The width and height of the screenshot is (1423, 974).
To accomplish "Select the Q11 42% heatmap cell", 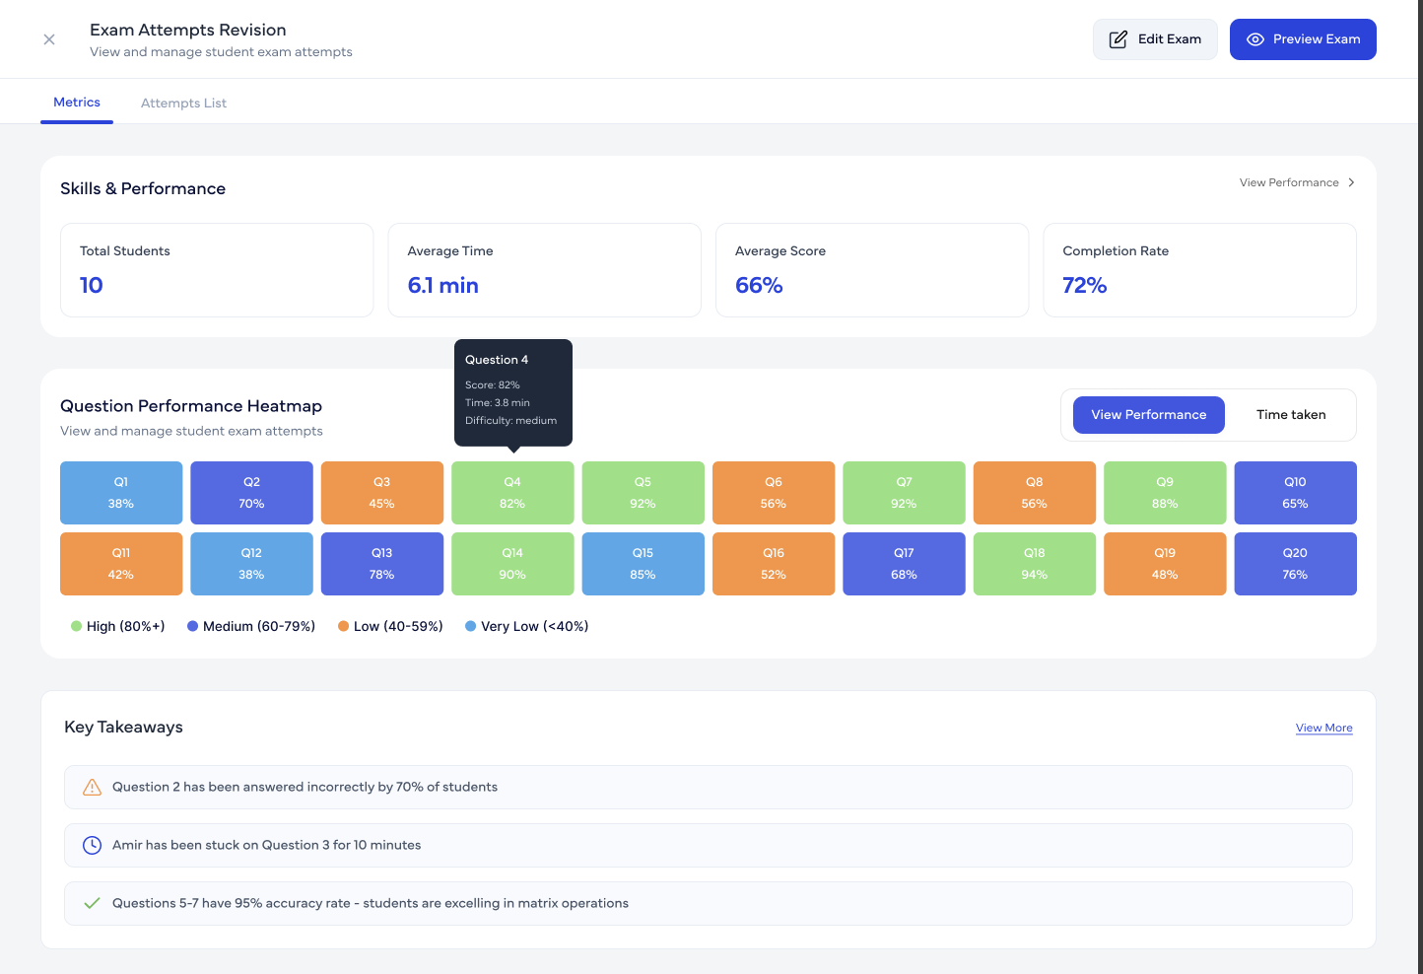I will coord(121,564).
